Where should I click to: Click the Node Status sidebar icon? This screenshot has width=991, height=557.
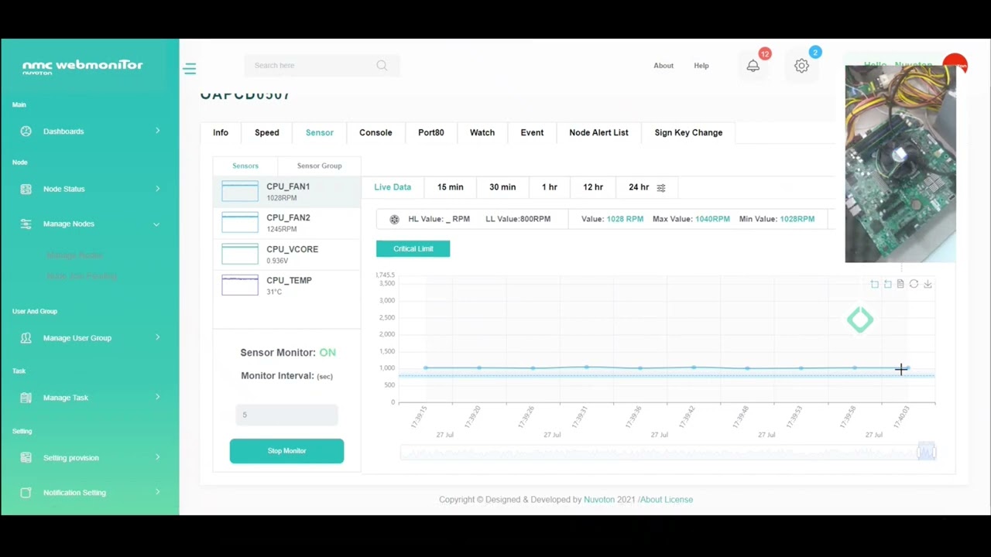tap(26, 189)
